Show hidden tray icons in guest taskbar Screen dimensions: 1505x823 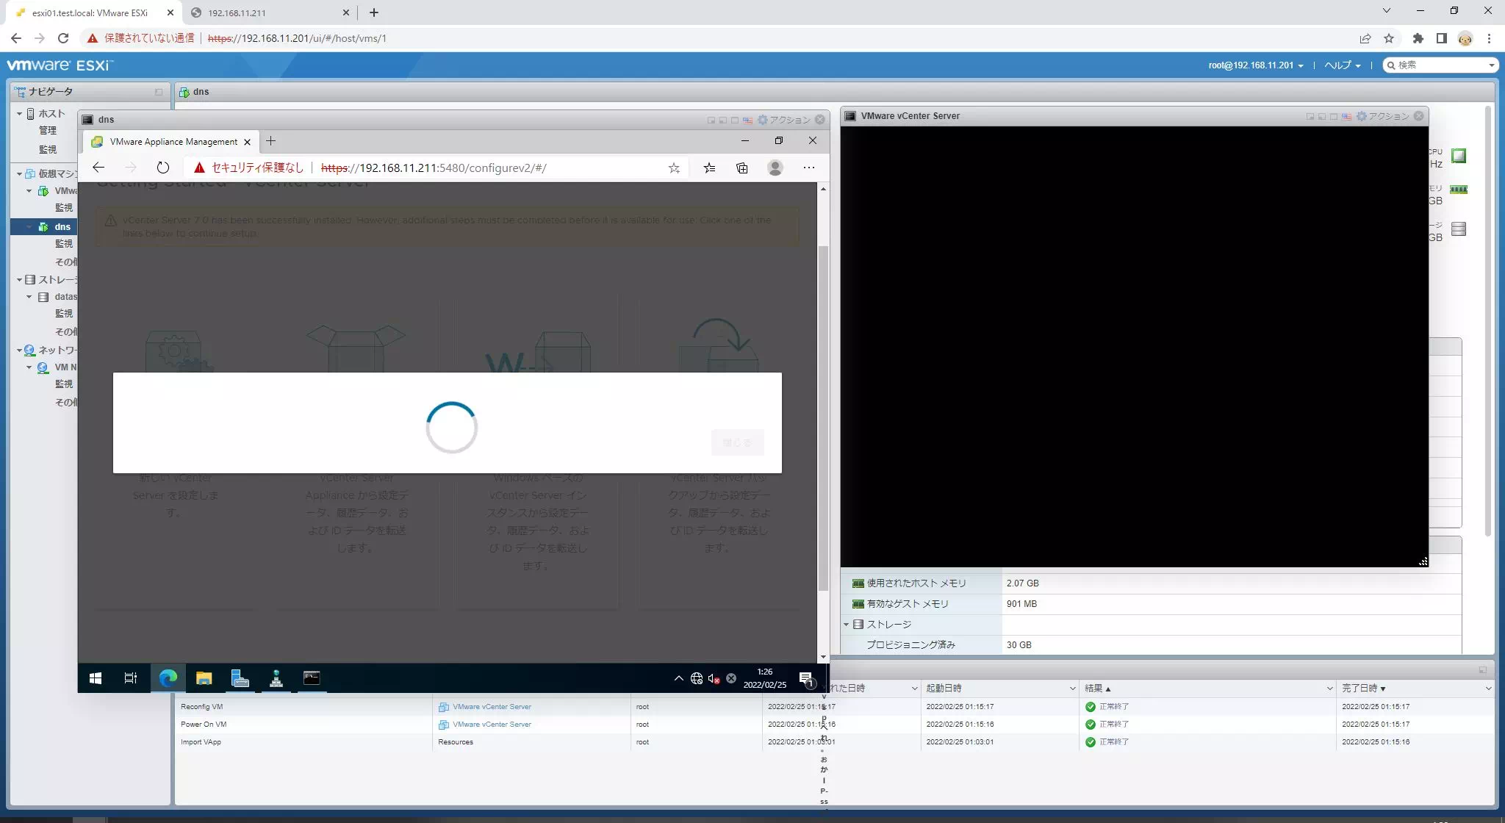point(678,678)
